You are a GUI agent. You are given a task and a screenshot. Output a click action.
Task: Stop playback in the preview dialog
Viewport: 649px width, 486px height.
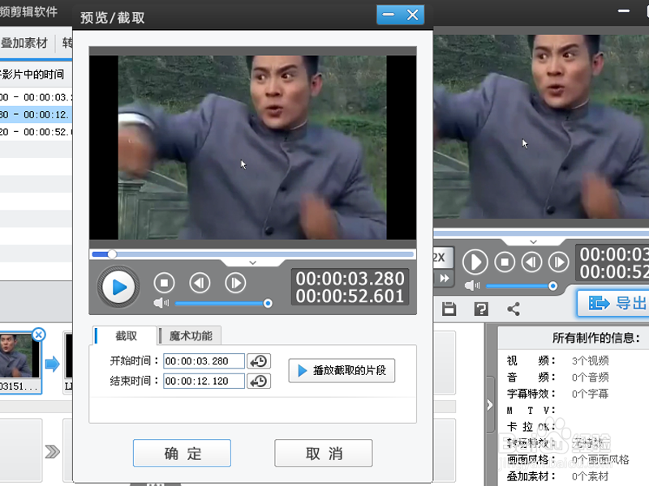(x=164, y=283)
